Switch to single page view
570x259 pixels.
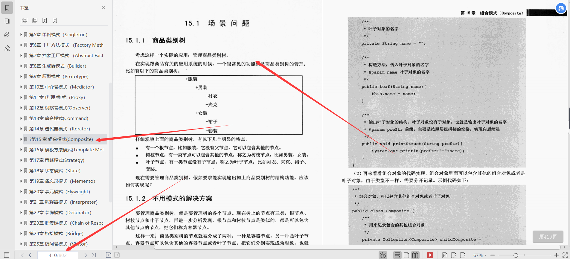click(x=406, y=255)
